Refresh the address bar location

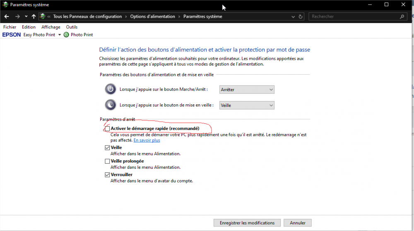pyautogui.click(x=301, y=16)
